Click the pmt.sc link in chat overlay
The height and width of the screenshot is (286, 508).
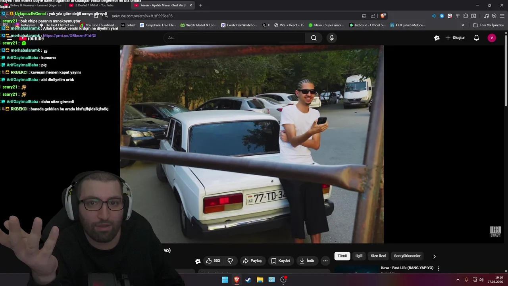69,36
